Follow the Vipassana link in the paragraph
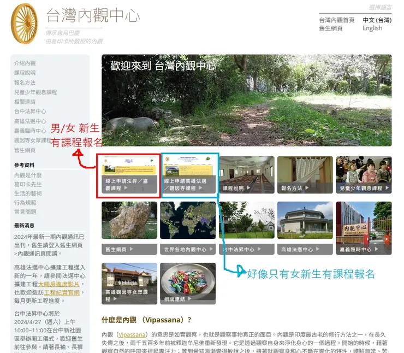The height and width of the screenshot is (353, 404). (x=132, y=334)
